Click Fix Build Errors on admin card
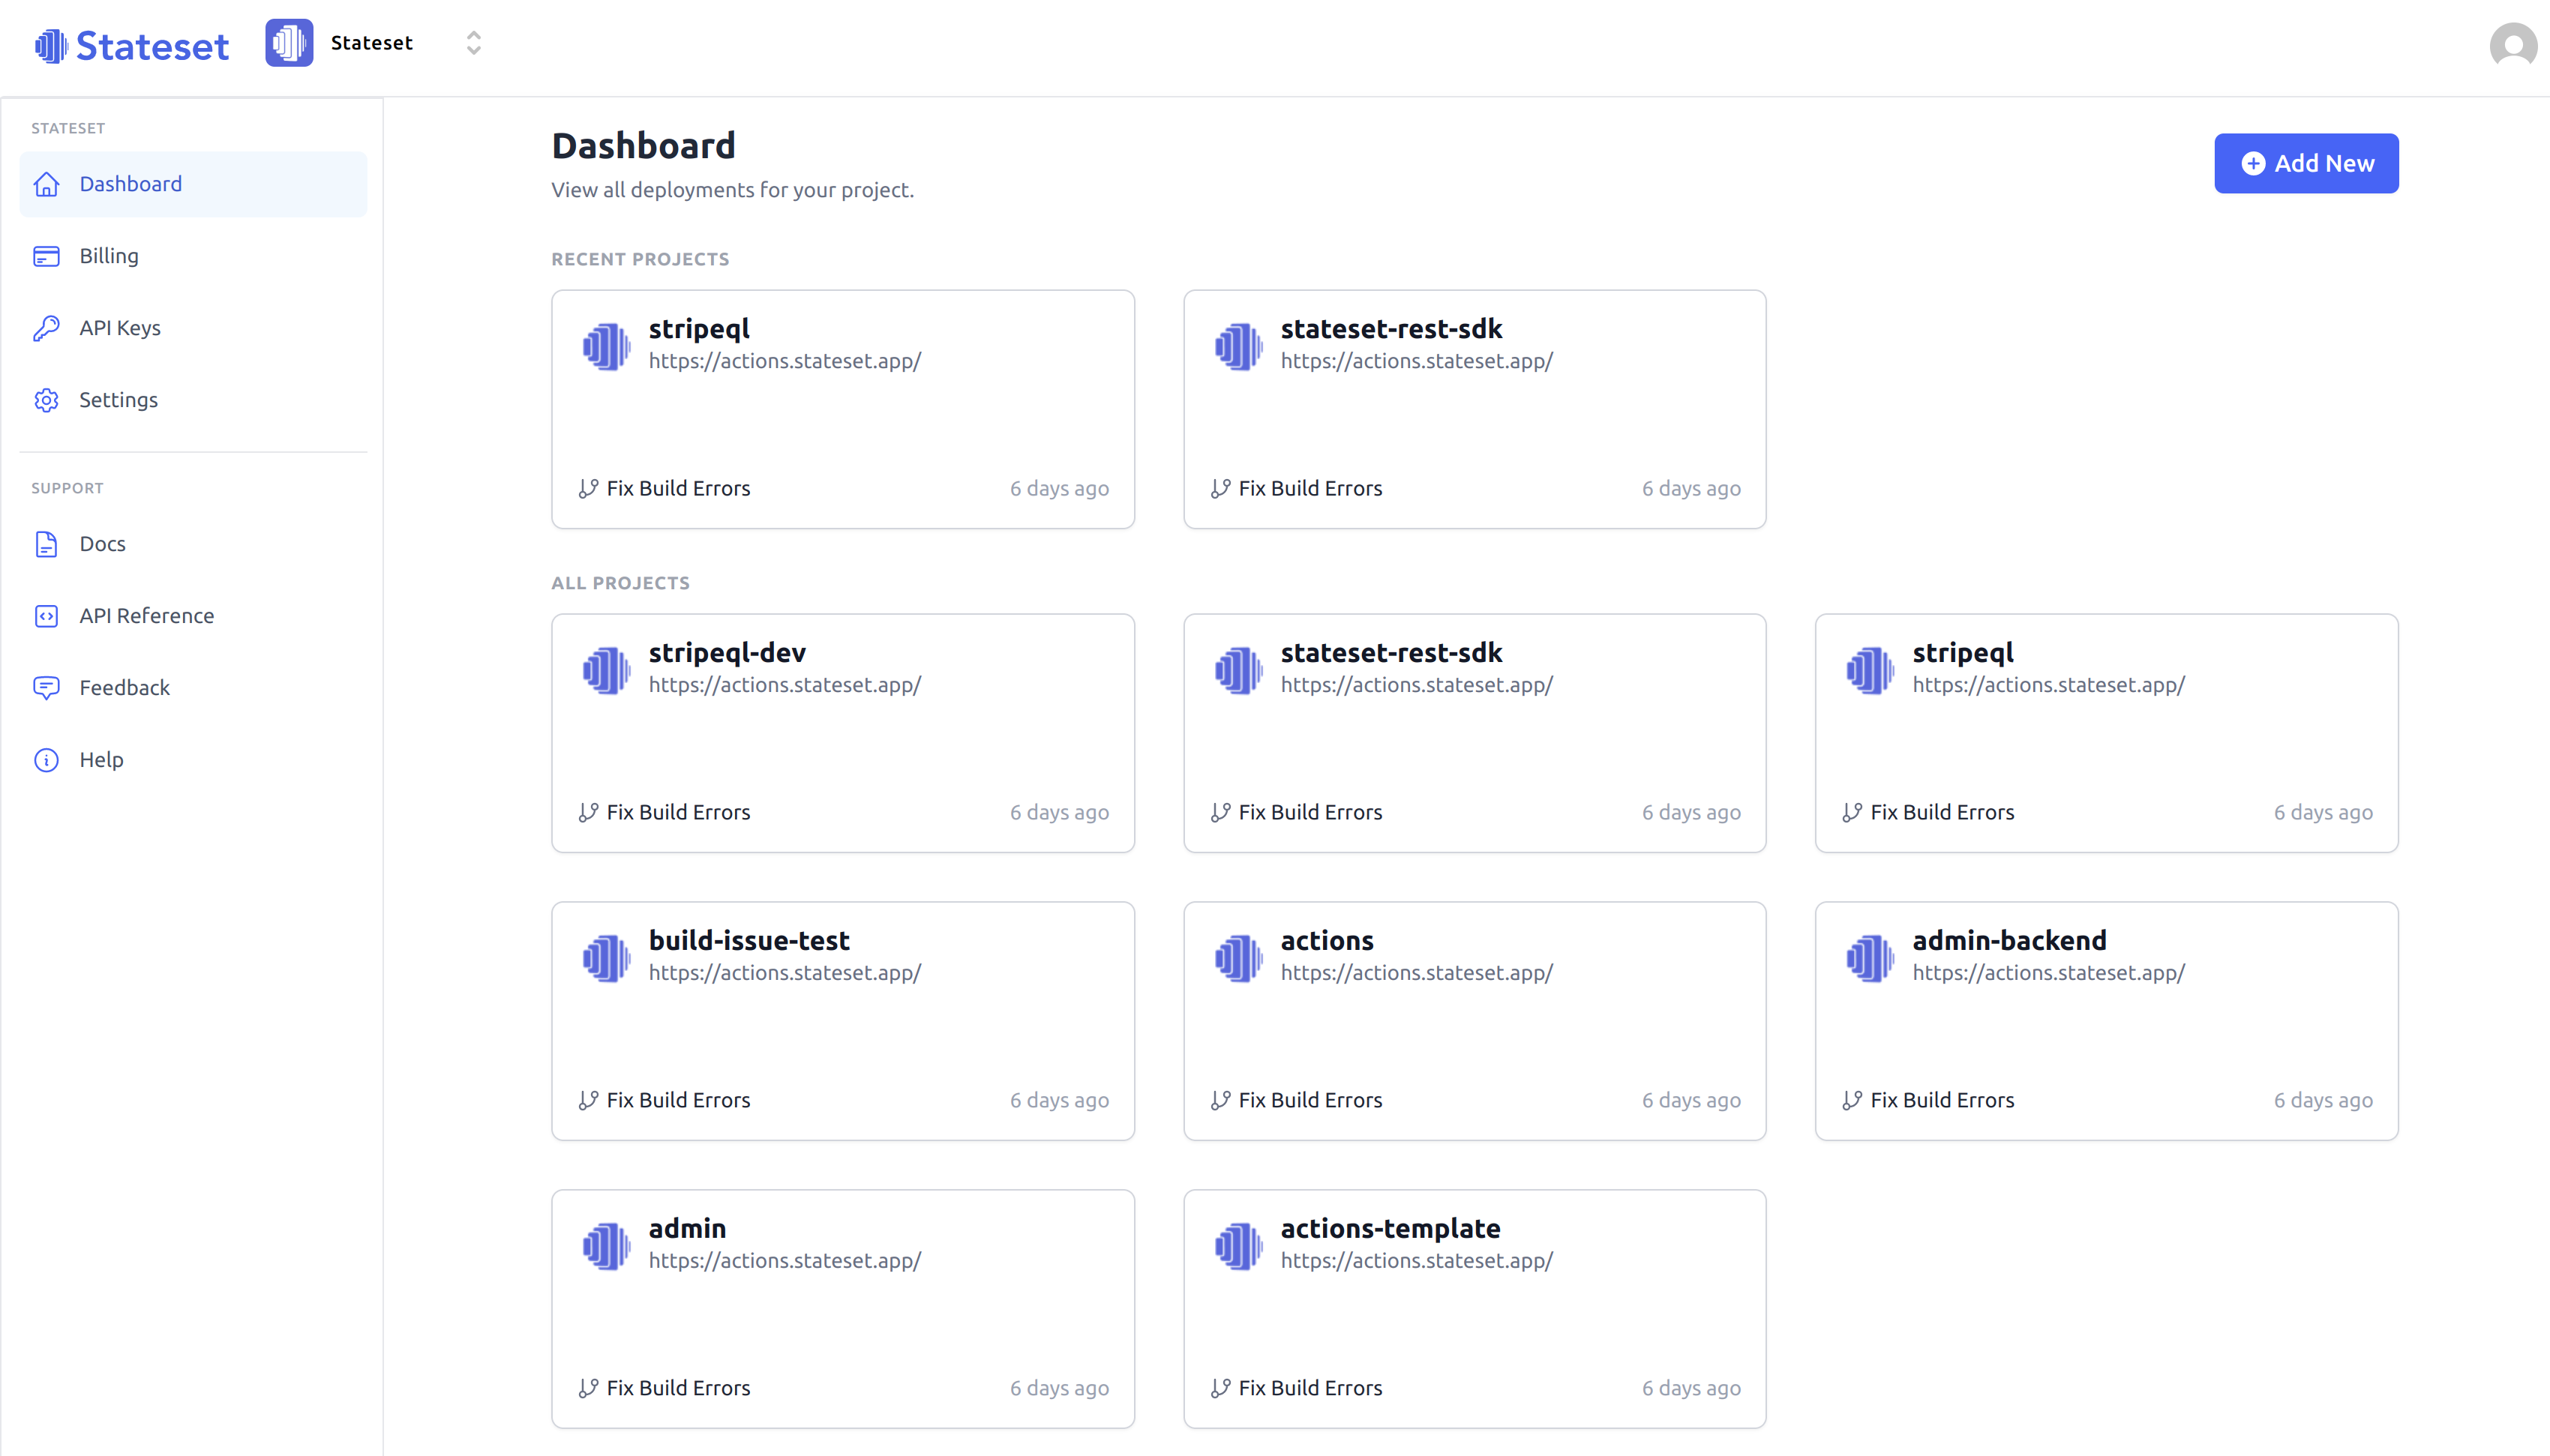The width and height of the screenshot is (2550, 1456). click(678, 1388)
